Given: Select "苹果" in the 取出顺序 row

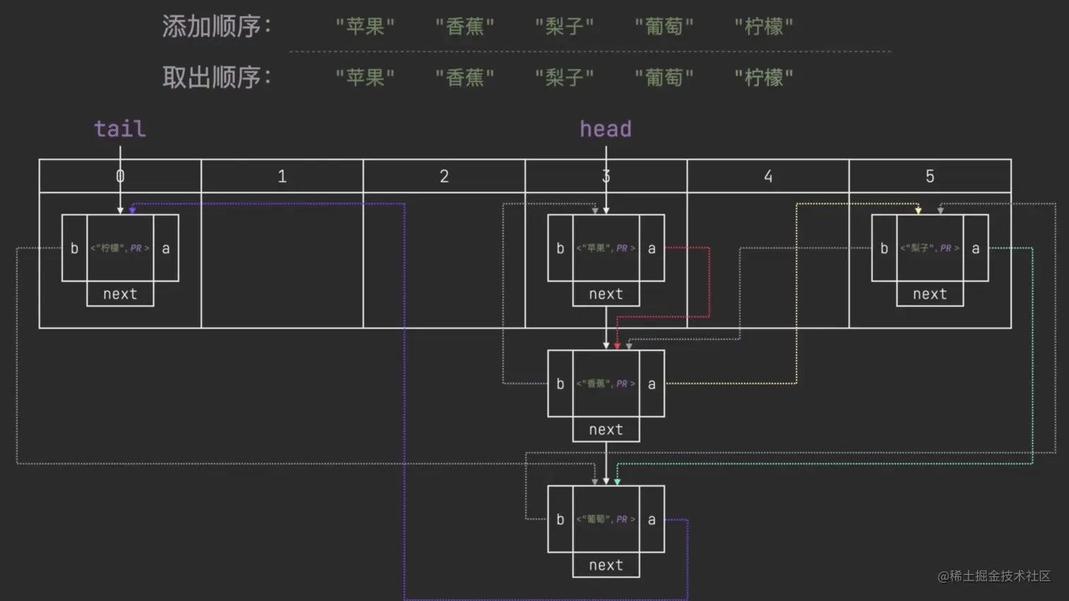Looking at the screenshot, I should [x=365, y=78].
